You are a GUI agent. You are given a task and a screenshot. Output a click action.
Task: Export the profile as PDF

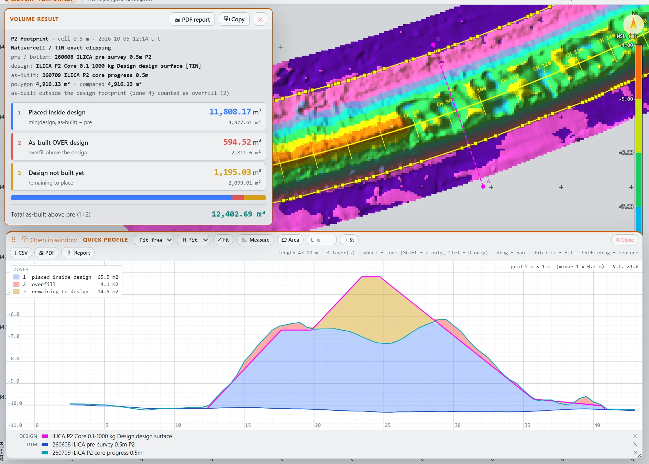click(x=47, y=253)
